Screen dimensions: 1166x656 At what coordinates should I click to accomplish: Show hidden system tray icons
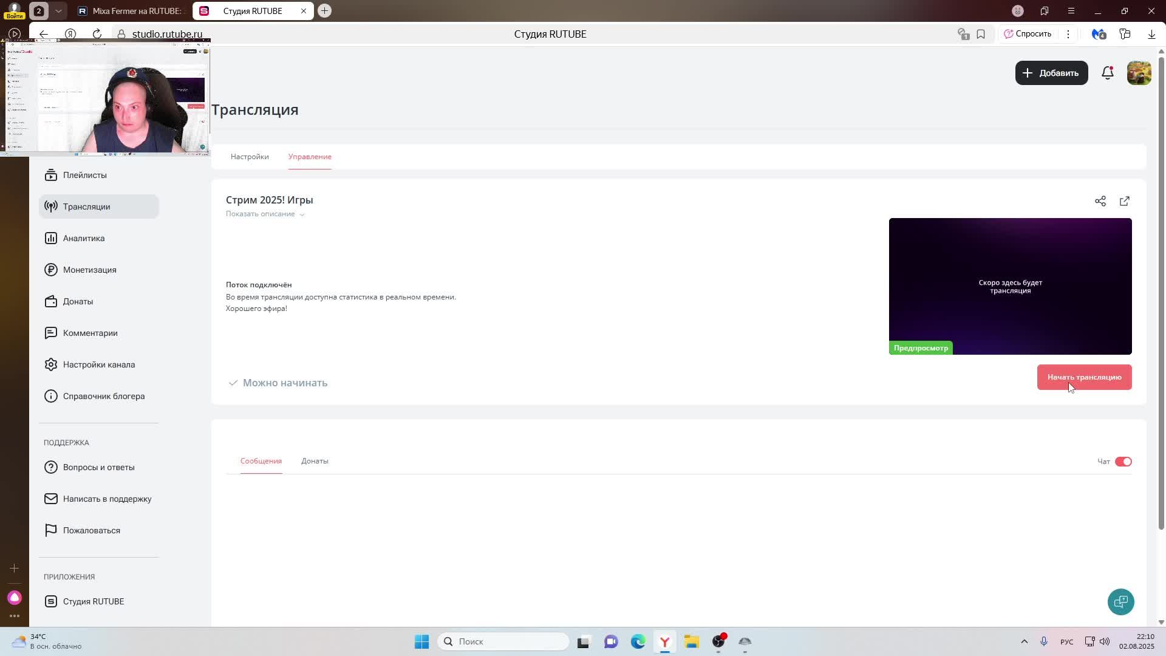tap(1024, 641)
